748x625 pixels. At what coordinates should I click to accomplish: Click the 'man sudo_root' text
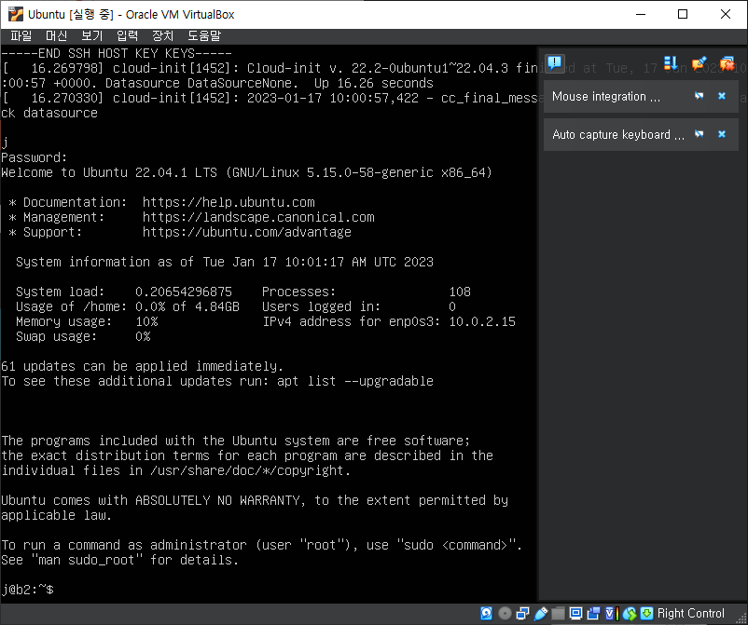(x=87, y=560)
